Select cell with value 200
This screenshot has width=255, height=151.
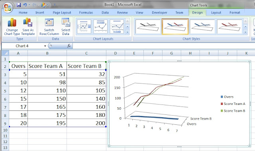(86, 123)
